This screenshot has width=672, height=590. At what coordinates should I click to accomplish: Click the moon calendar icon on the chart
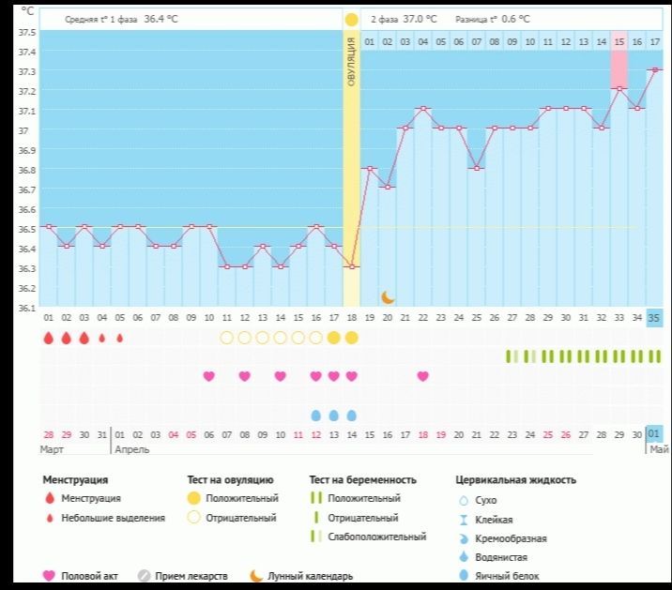[388, 297]
